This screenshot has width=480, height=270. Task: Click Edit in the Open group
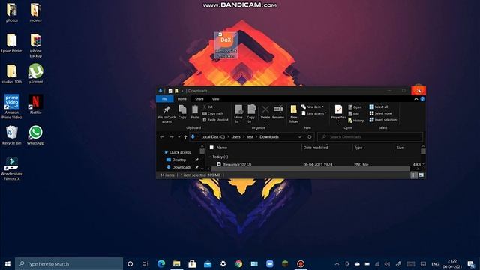coord(353,114)
